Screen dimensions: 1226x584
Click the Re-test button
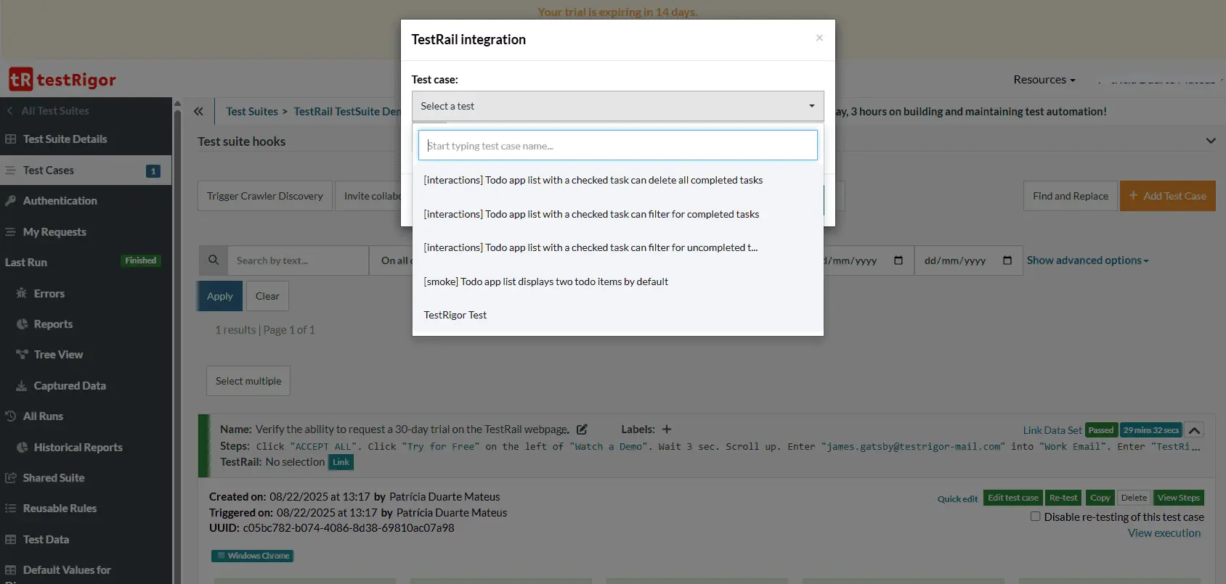tap(1063, 498)
